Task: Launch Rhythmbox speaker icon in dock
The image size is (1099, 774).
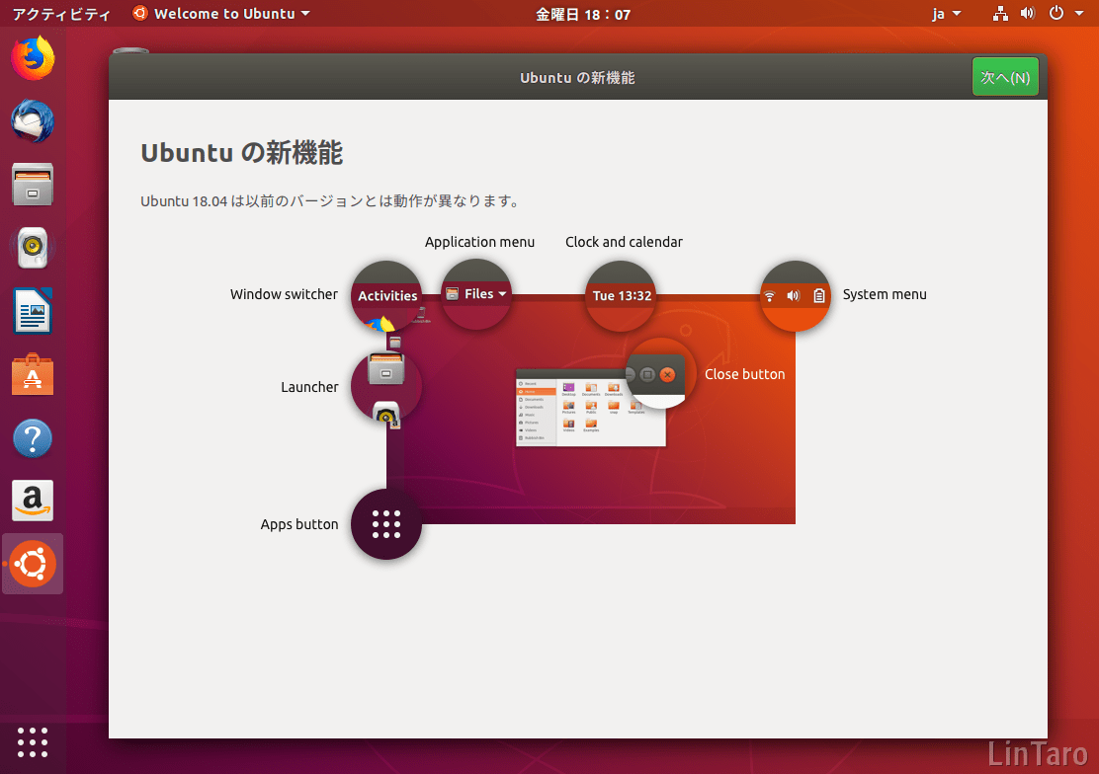Action: 33,247
